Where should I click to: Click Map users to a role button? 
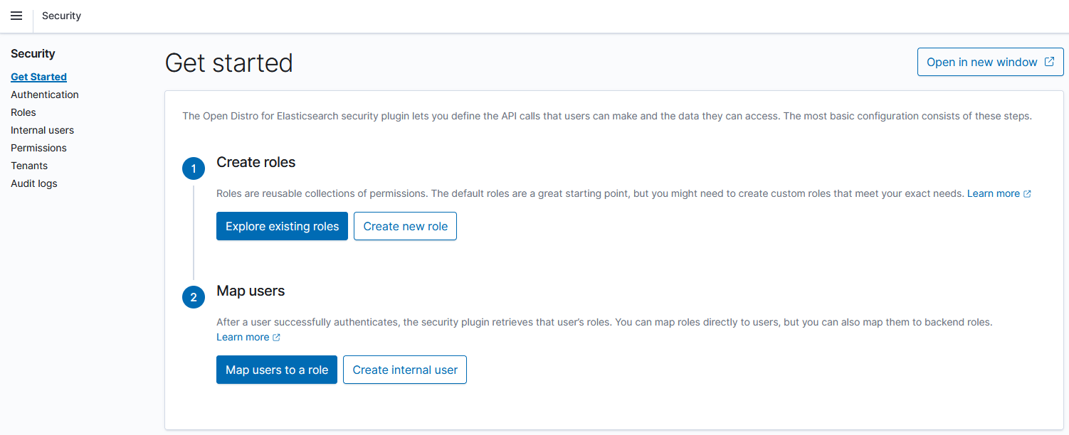point(277,370)
